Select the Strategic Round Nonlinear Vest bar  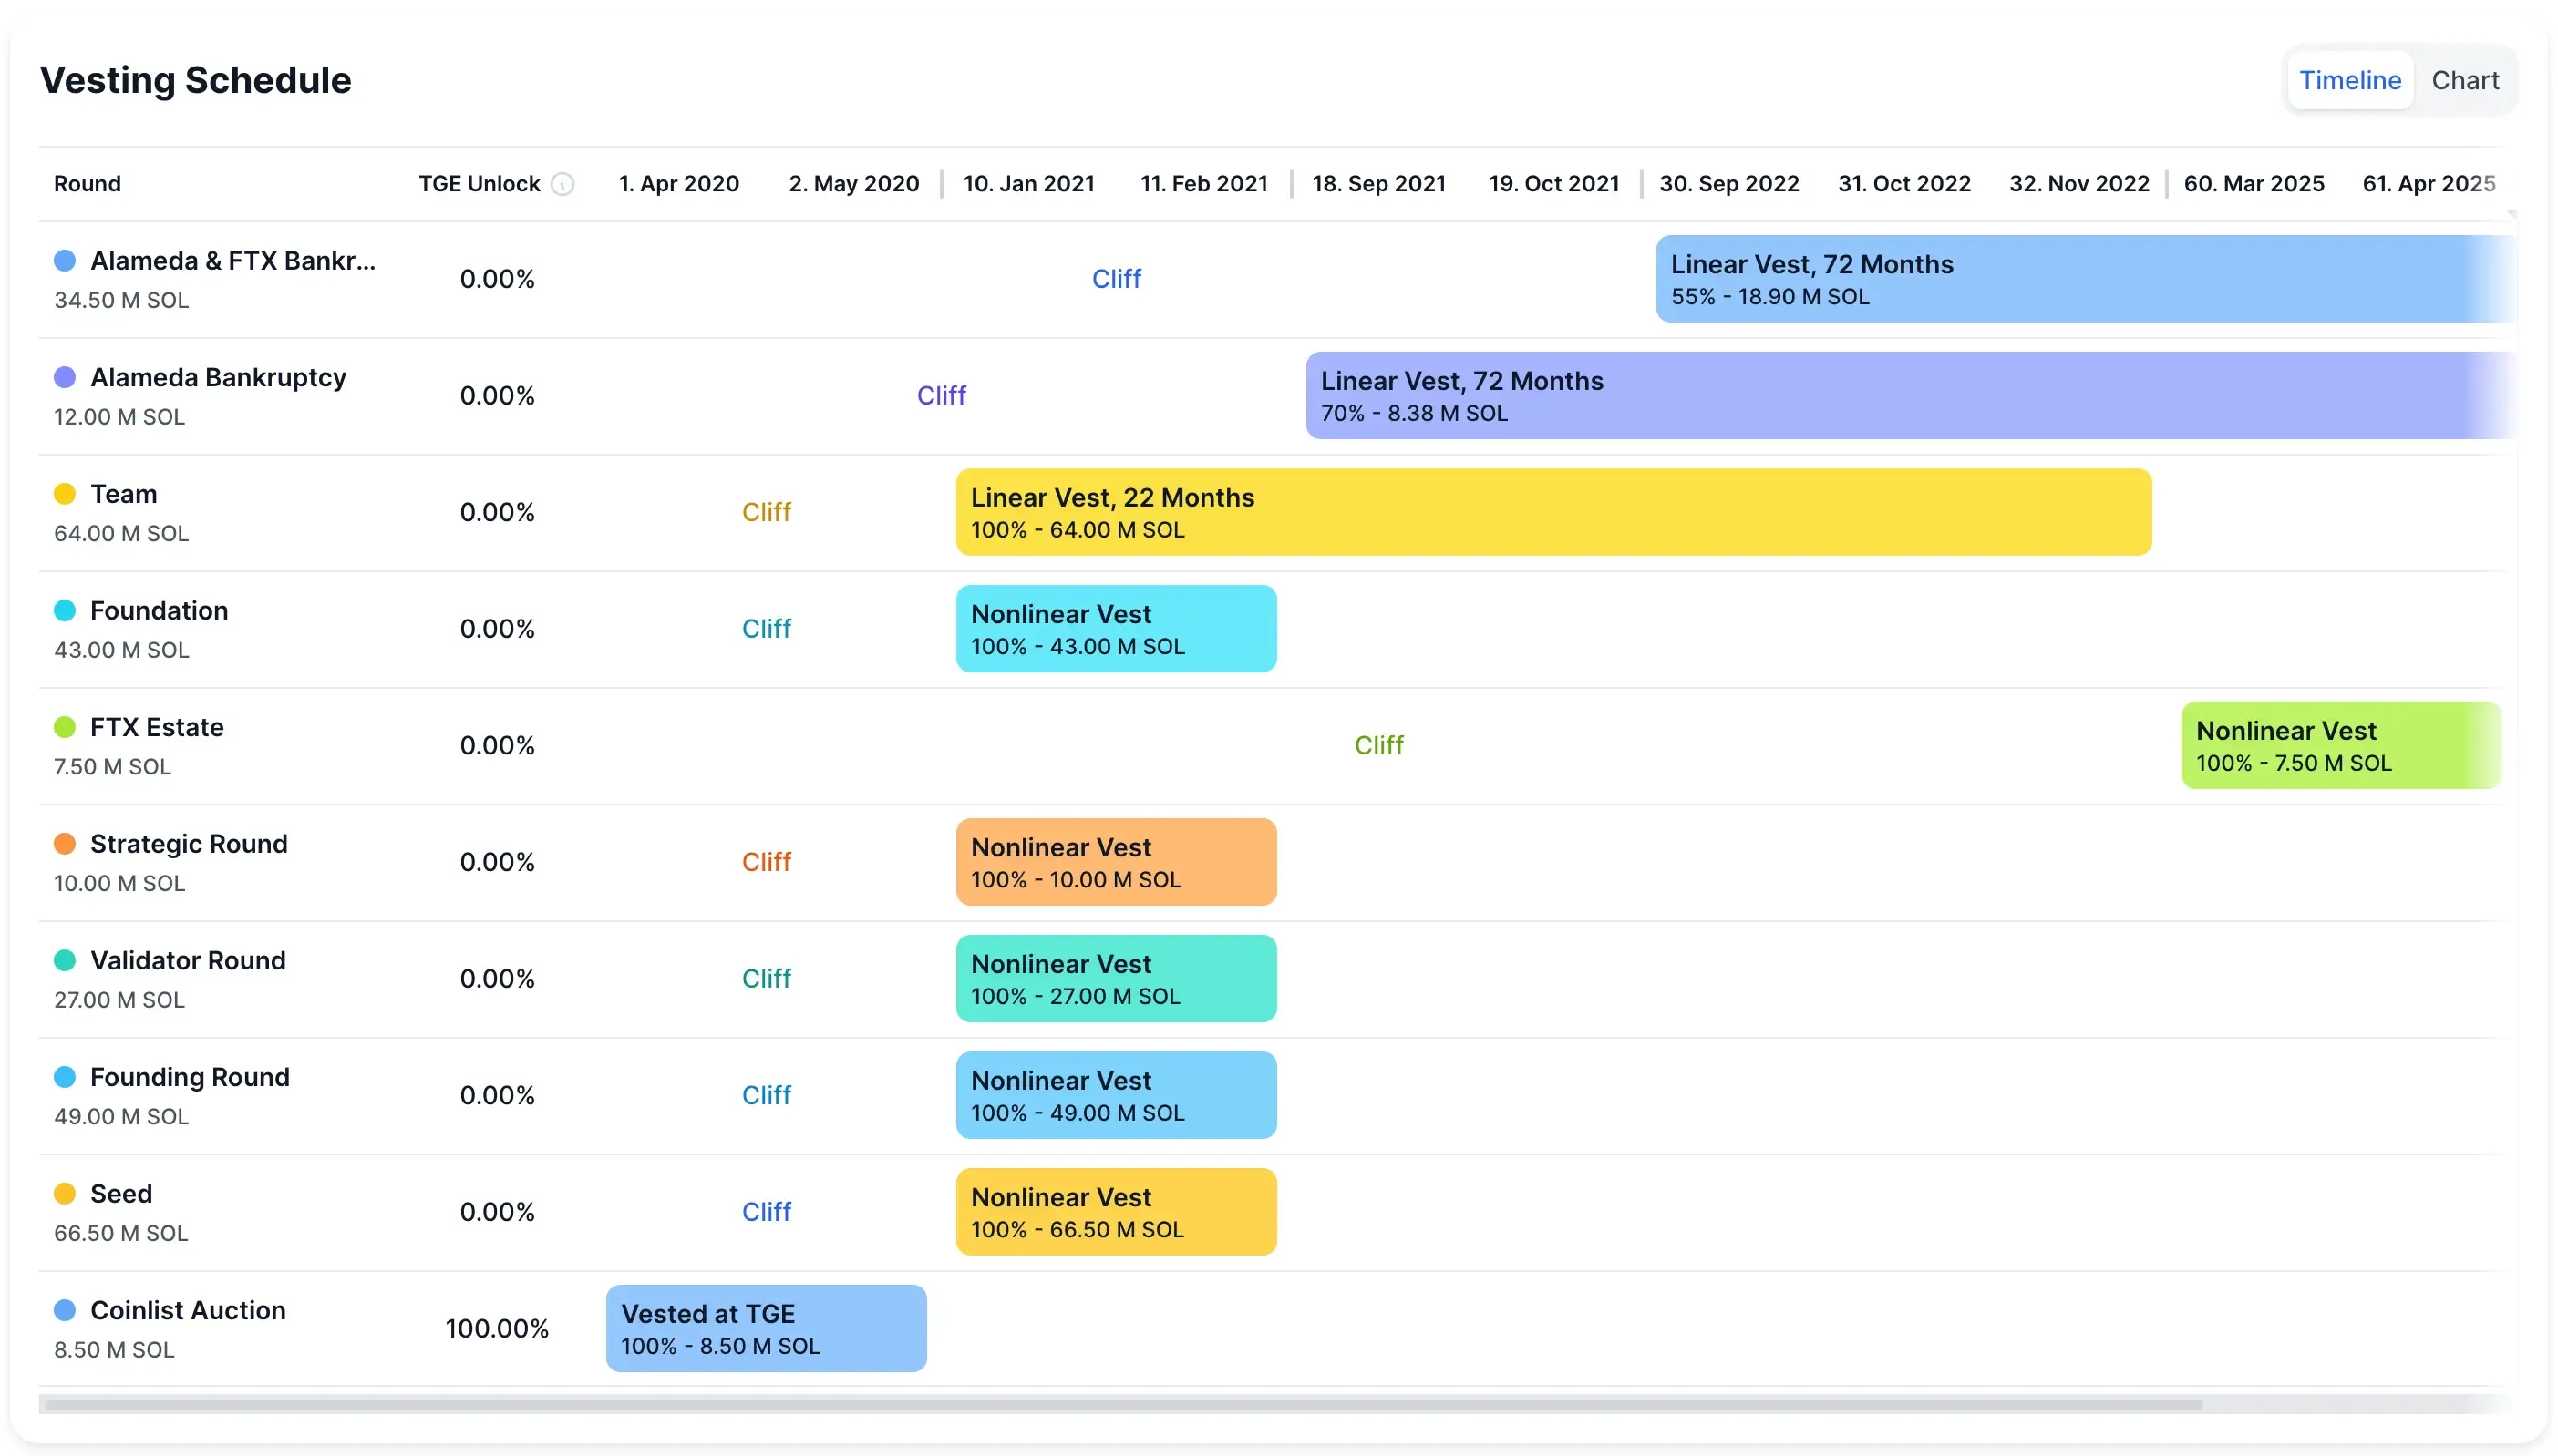1116,861
